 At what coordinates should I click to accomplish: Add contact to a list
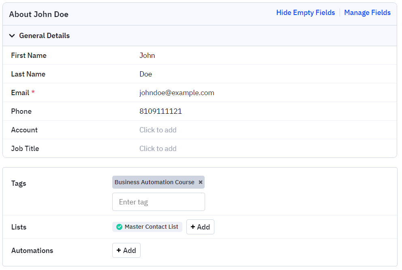[200, 227]
